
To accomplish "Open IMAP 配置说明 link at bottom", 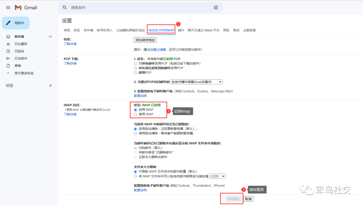I will pyautogui.click(x=140, y=190).
